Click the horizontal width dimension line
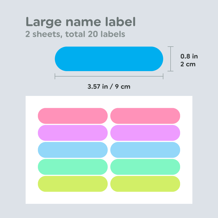The image size is (218, 218). tap(109, 76)
